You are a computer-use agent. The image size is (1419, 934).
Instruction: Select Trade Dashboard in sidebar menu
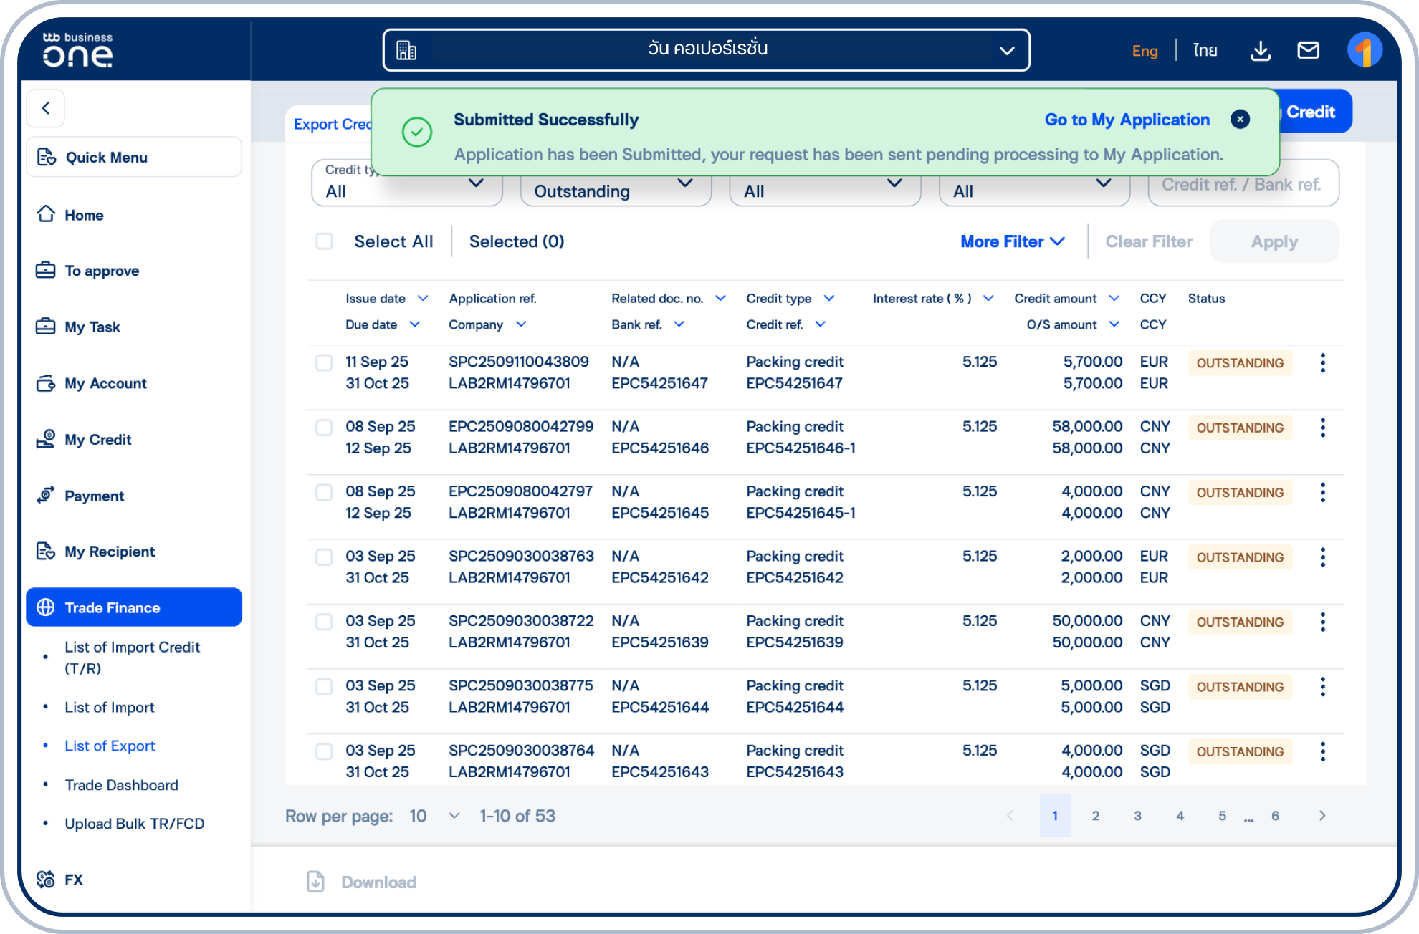(x=121, y=785)
